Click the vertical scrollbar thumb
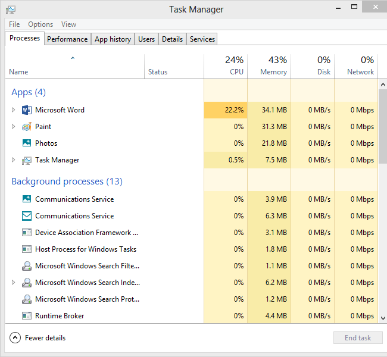This screenshot has height=357, width=387. (x=383, y=126)
